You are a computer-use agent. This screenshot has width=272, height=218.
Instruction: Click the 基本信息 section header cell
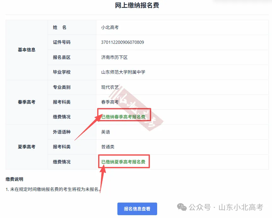[27, 50]
